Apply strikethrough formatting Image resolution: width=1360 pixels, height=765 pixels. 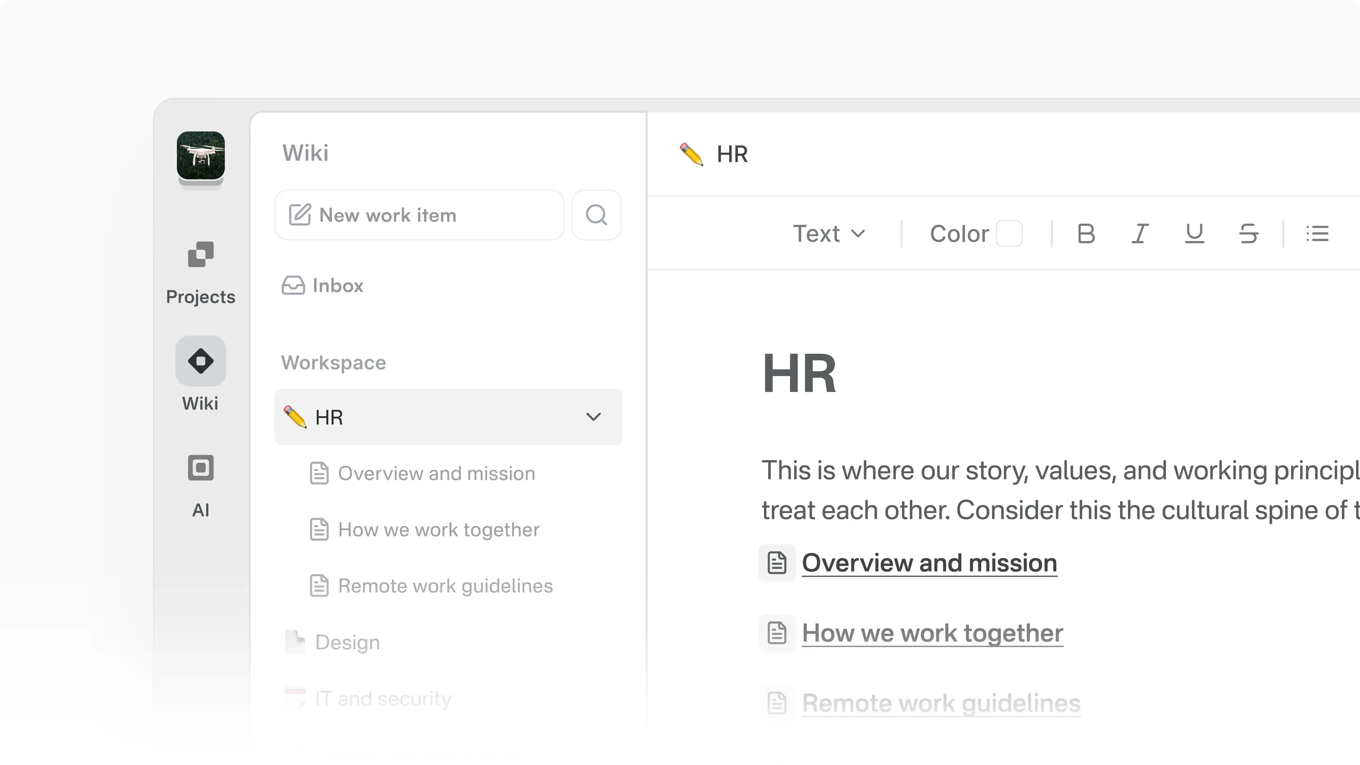(x=1249, y=233)
